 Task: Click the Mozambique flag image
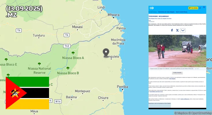point(27,93)
